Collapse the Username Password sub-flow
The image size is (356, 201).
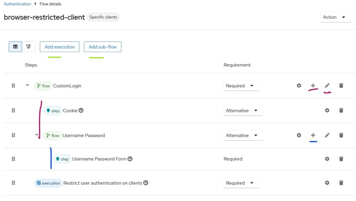37,135
